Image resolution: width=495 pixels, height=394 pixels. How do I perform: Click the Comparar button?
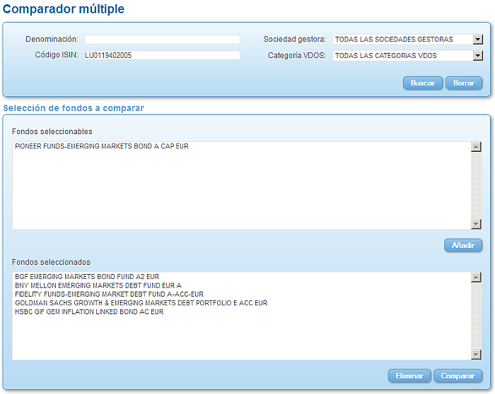(458, 376)
